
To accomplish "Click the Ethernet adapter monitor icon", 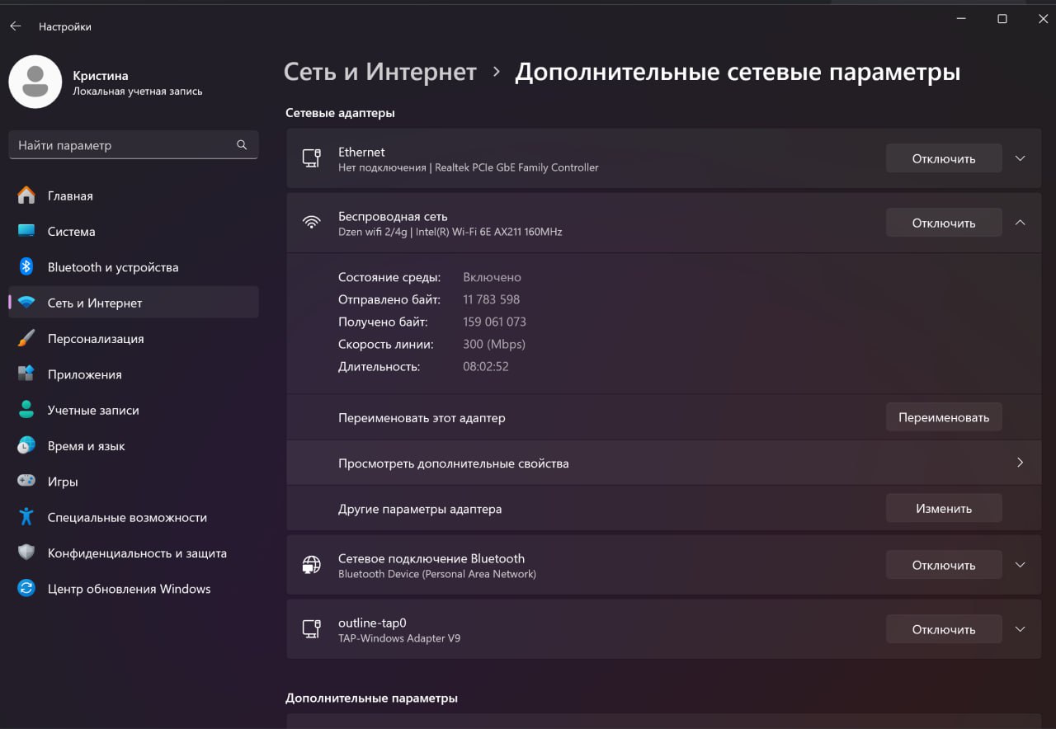I will [x=312, y=158].
